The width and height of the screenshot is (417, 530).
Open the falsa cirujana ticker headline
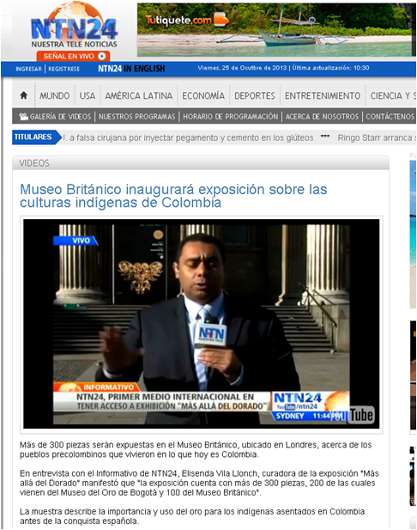[188, 138]
